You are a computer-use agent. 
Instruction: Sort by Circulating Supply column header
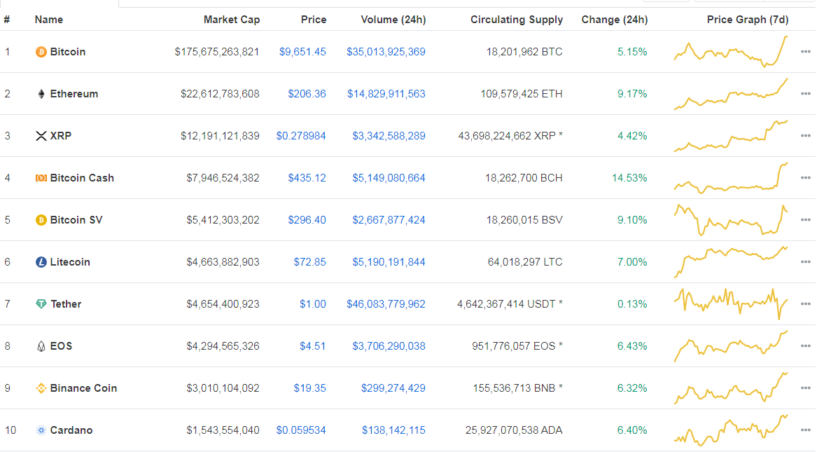517,20
